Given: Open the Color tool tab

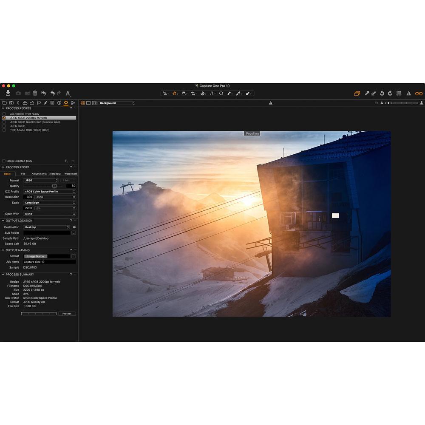Looking at the screenshot, I should click(x=25, y=102).
